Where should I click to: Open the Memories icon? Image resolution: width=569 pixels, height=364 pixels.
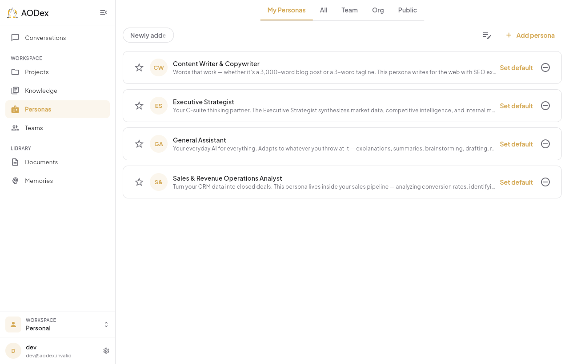15,181
